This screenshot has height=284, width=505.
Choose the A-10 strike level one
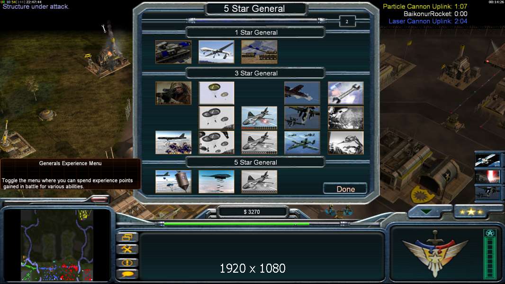coord(302,93)
